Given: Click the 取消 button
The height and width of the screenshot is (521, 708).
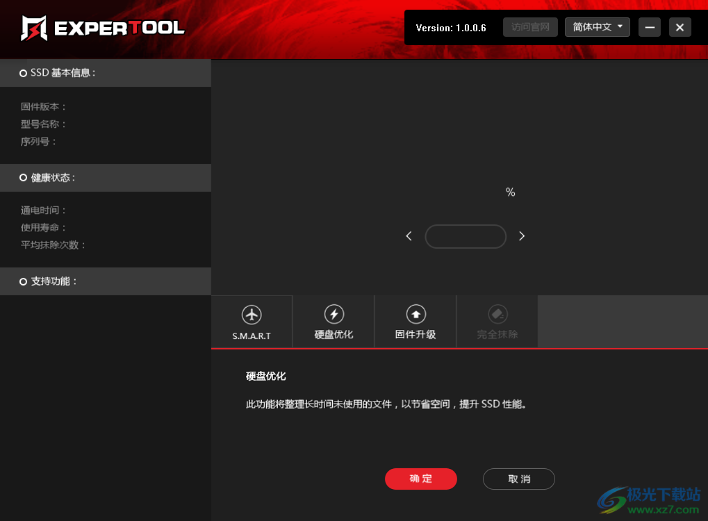Looking at the screenshot, I should (519, 479).
